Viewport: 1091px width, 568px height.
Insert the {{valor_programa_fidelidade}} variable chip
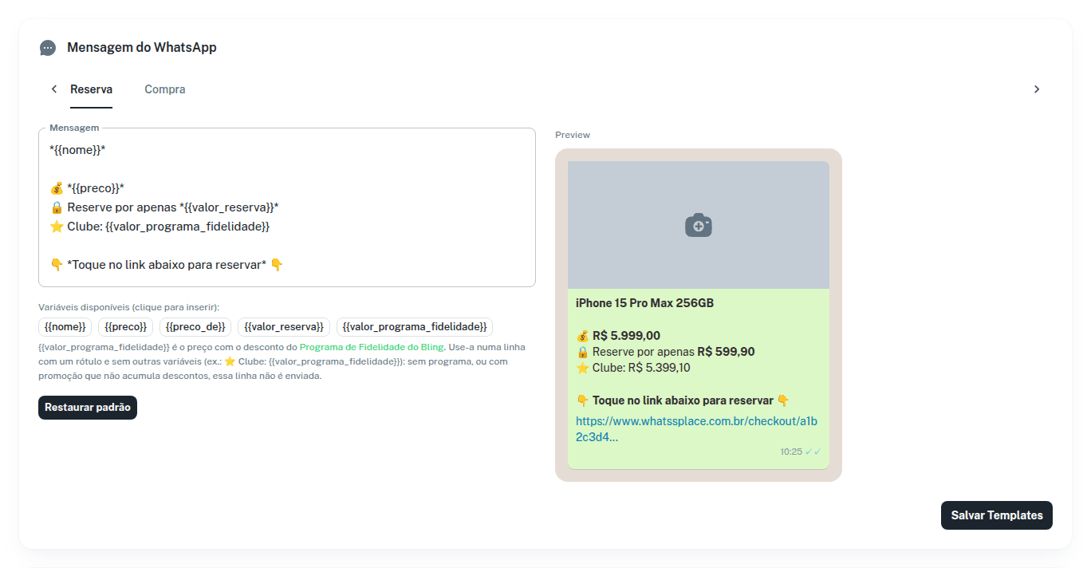pyautogui.click(x=415, y=327)
